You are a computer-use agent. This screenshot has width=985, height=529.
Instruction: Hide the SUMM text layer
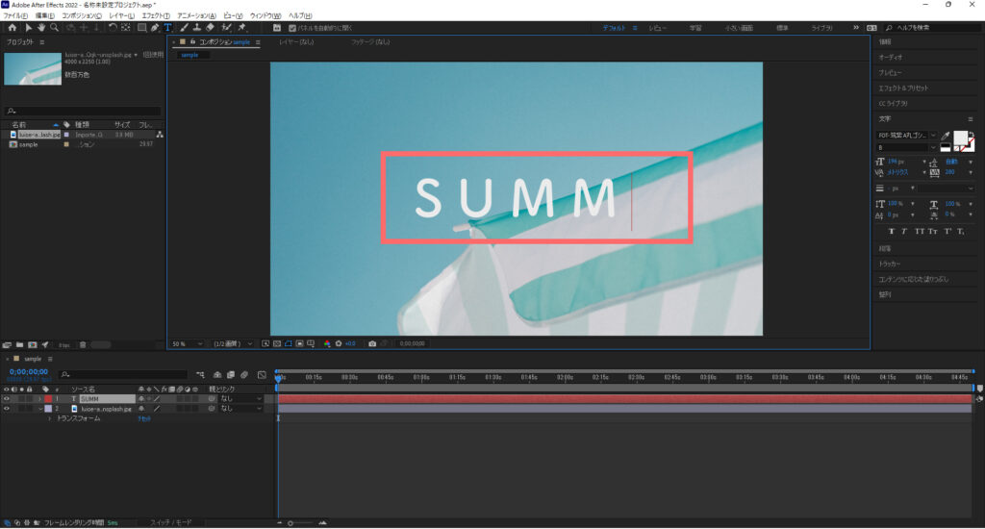(7, 398)
